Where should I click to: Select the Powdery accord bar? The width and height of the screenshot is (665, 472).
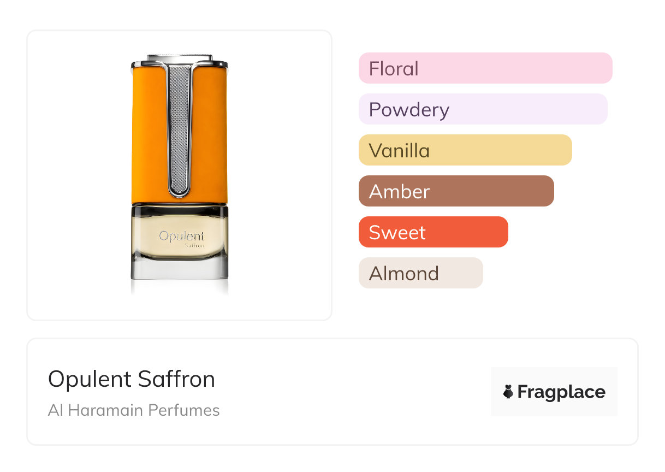[483, 109]
